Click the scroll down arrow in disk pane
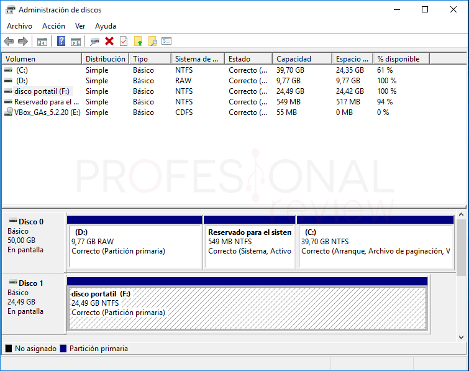The height and width of the screenshot is (371, 469). (x=461, y=337)
